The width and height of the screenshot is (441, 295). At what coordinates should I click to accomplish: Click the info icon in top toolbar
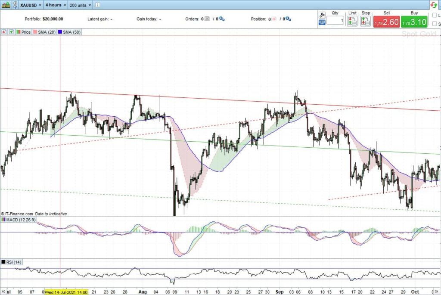(98, 5)
